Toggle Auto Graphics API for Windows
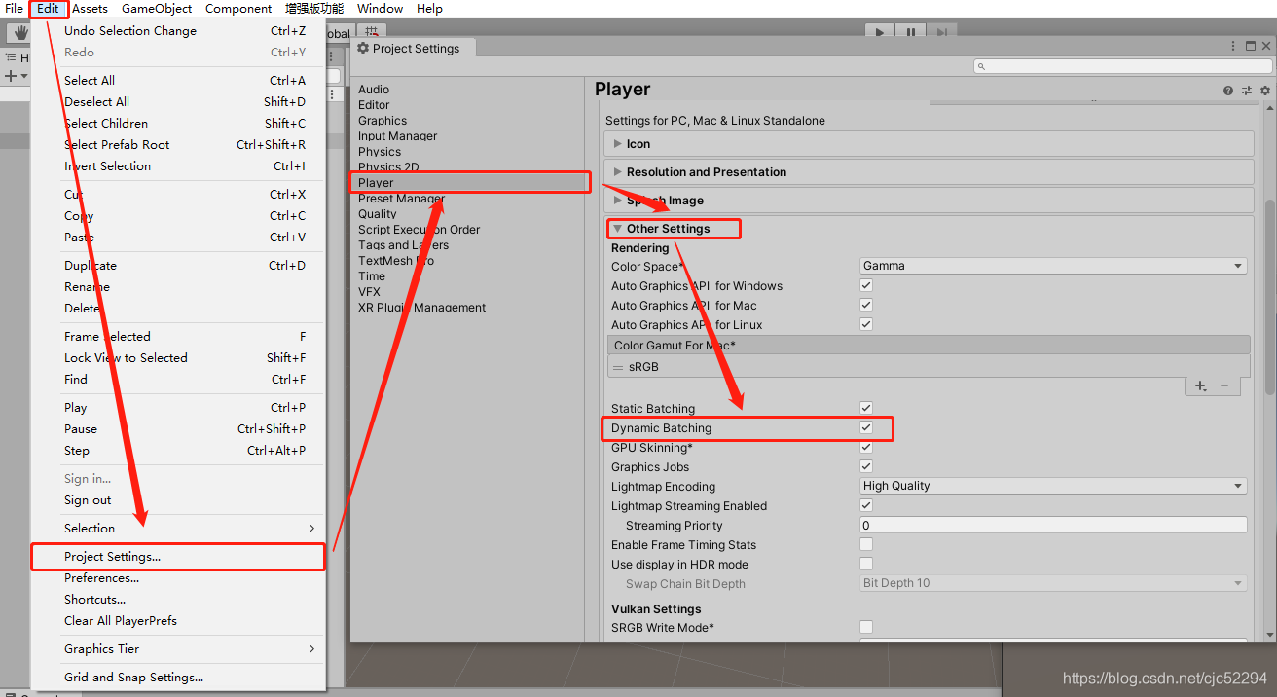The image size is (1277, 697). point(866,285)
